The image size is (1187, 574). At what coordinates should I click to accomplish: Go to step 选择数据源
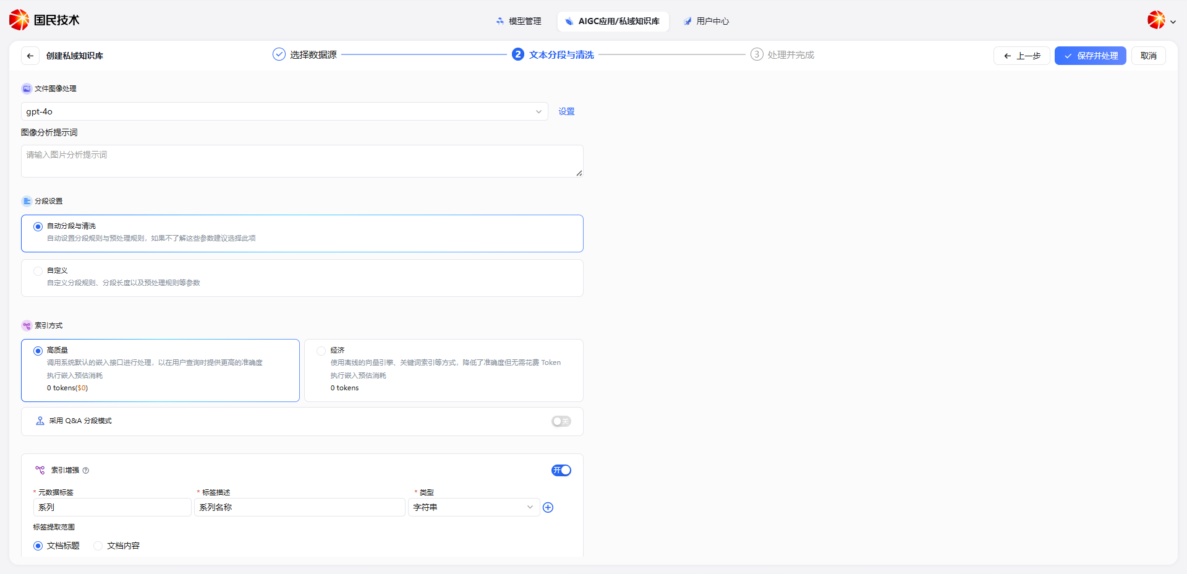pos(313,55)
